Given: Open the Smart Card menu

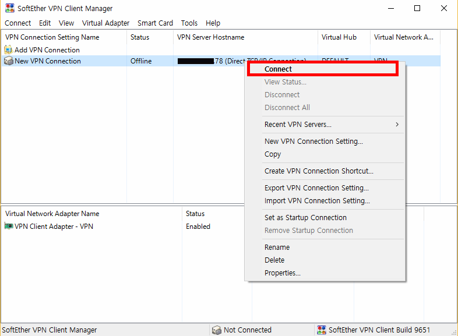Looking at the screenshot, I should (155, 23).
